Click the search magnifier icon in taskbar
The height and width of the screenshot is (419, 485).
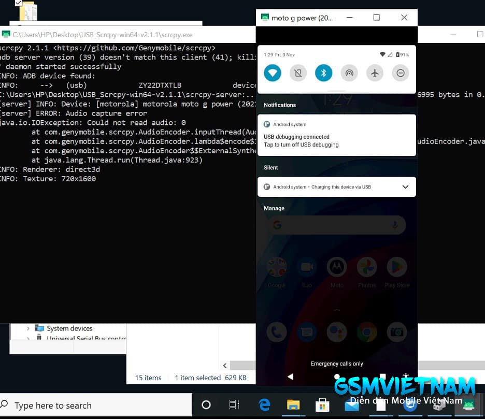point(4,404)
